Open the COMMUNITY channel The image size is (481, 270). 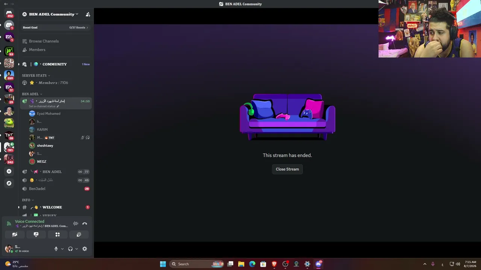pyautogui.click(x=56, y=64)
